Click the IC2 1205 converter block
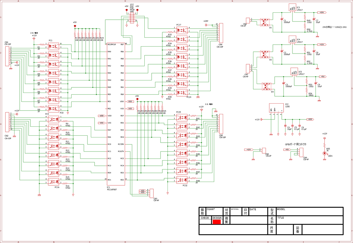Image resolution: width=353 pixels, height=243 pixels. (276, 108)
